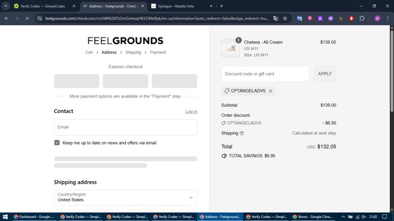The width and height of the screenshot is (394, 221).
Task: Click the - $6.95 discount amount
Action: coord(329,123)
